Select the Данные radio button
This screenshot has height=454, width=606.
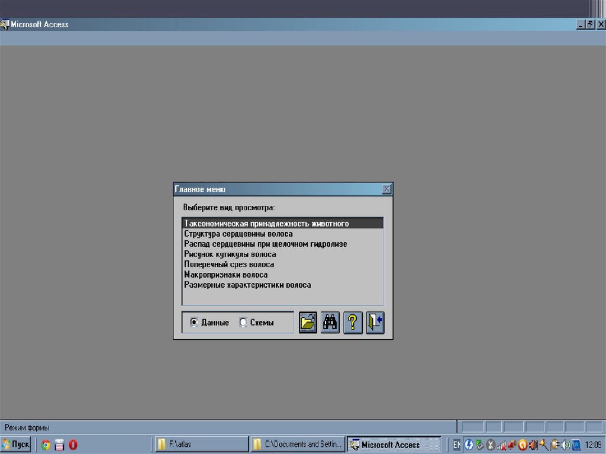tap(194, 322)
